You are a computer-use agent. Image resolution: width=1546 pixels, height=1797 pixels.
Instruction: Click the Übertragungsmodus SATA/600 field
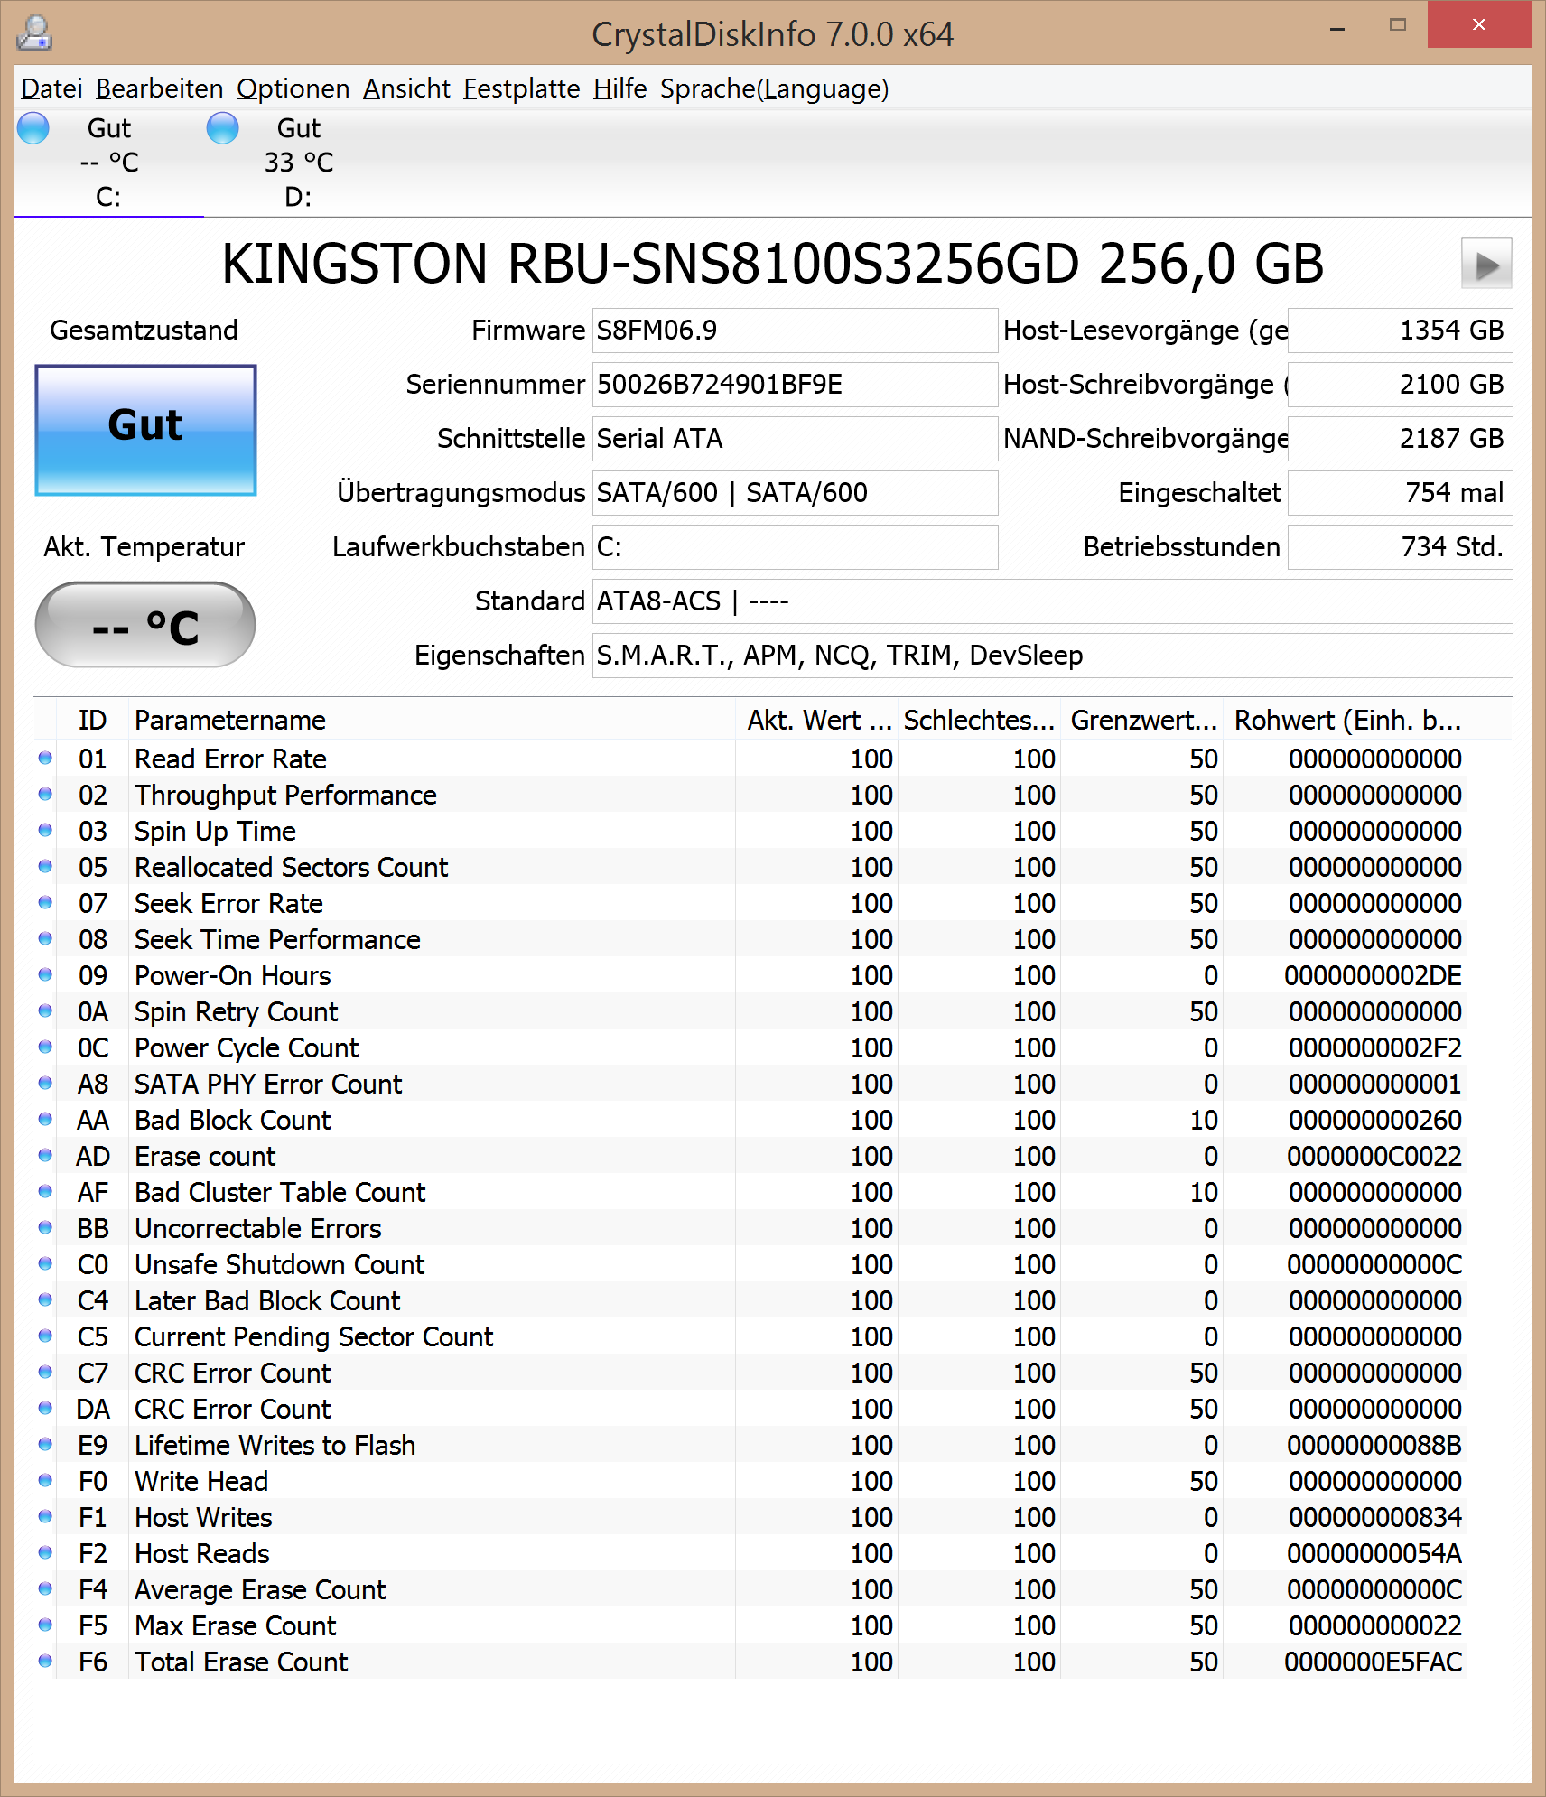click(x=795, y=493)
